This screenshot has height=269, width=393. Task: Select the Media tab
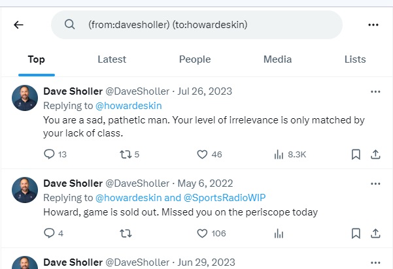[x=277, y=59]
